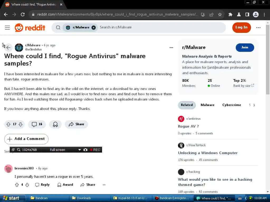This screenshot has height=202, width=270.
Task: Give an award to the post
Action: [55, 124]
